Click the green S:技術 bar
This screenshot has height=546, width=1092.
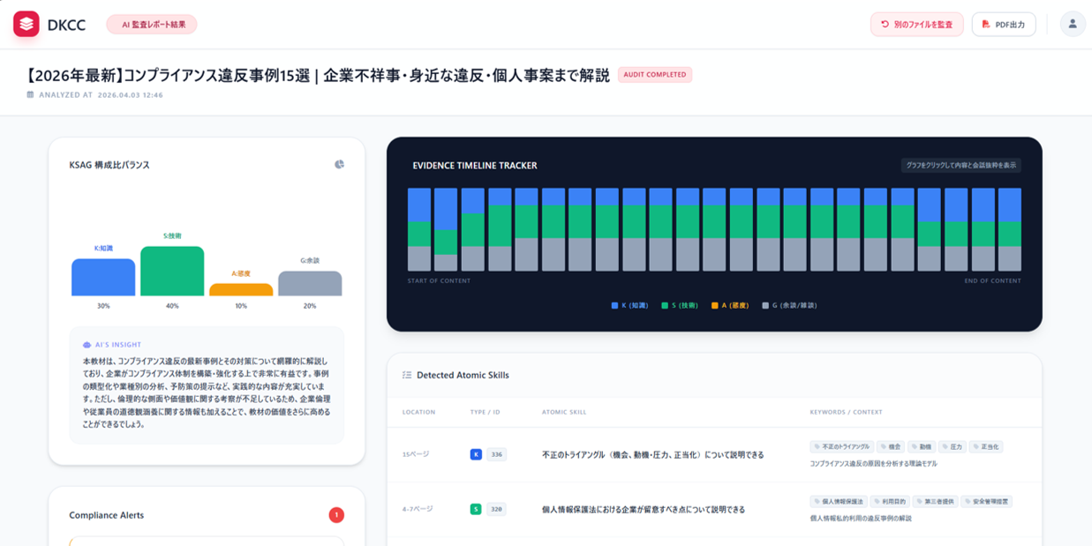172,271
